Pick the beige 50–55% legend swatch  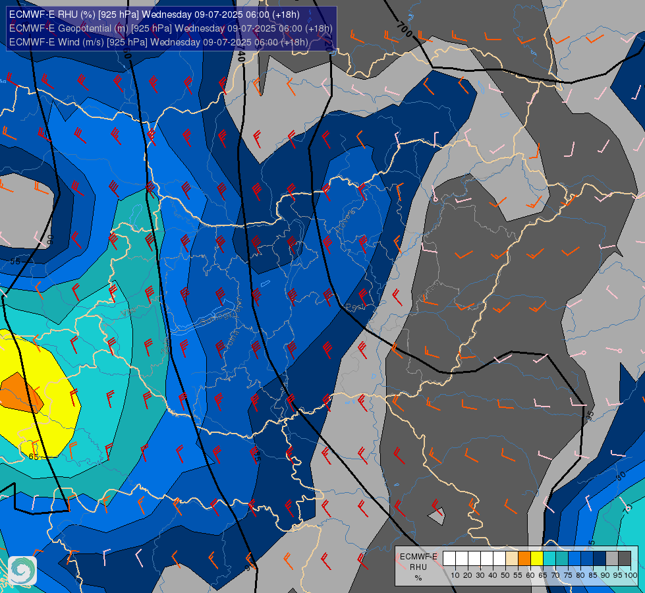click(x=512, y=559)
